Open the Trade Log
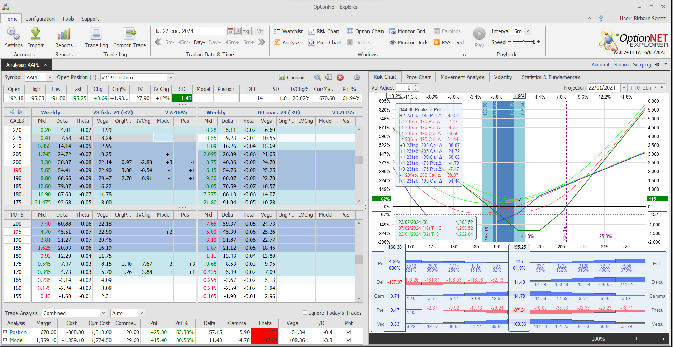This screenshot has width=673, height=347. click(x=96, y=38)
